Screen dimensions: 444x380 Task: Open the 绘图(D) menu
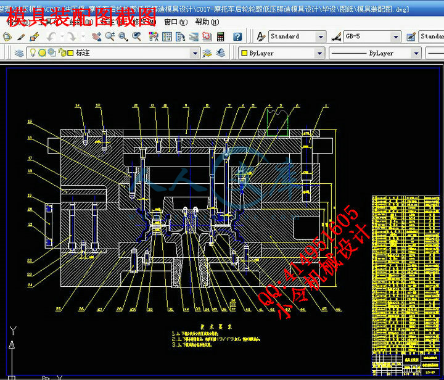tap(81, 22)
